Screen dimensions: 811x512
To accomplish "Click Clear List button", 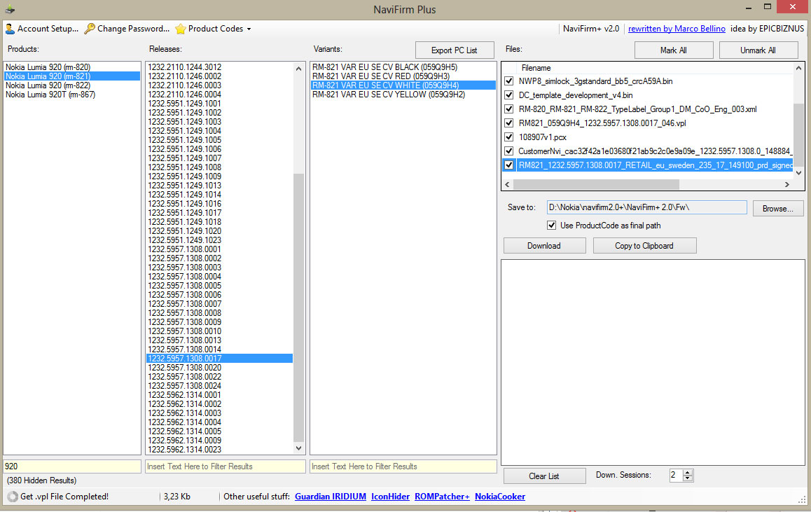I will (x=544, y=476).
